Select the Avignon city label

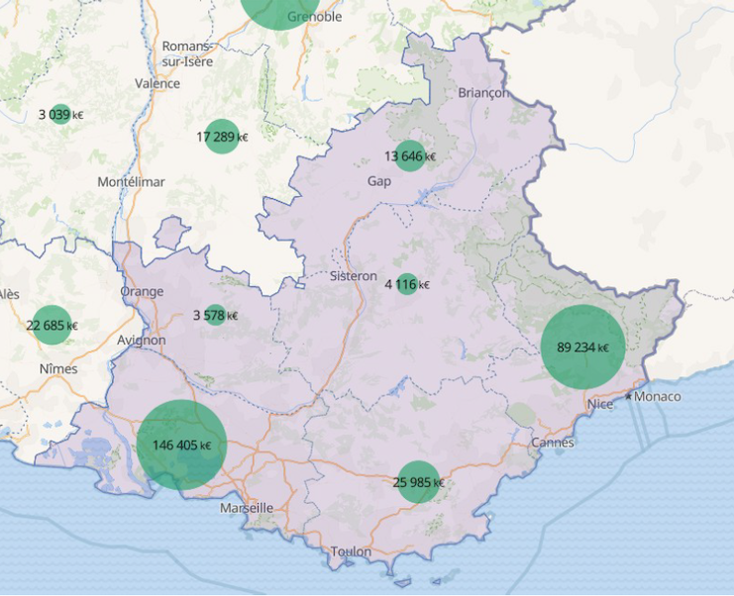point(142,340)
